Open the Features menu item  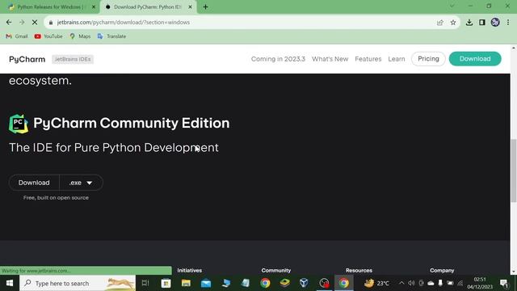tap(368, 59)
